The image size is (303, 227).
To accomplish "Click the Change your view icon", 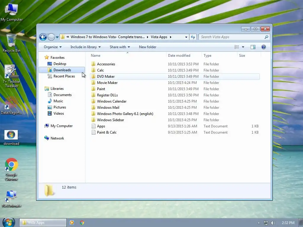I will [236, 47].
